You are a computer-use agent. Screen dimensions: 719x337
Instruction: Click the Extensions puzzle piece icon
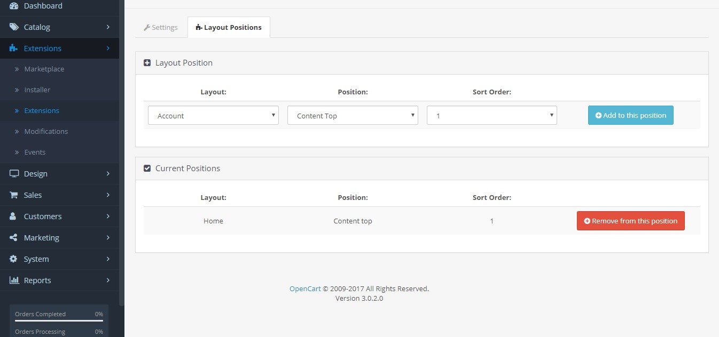[14, 49]
